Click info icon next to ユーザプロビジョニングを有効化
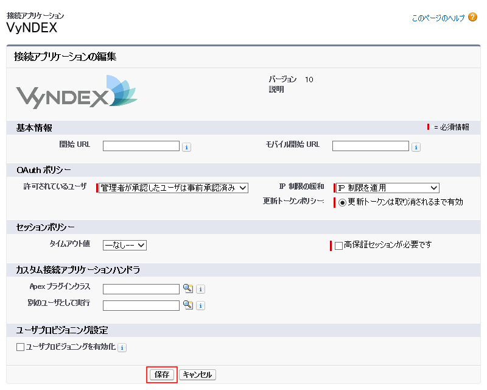 click(x=122, y=347)
